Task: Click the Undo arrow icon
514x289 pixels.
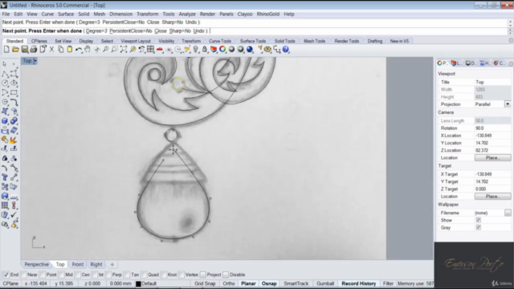Action: (x=79, y=50)
